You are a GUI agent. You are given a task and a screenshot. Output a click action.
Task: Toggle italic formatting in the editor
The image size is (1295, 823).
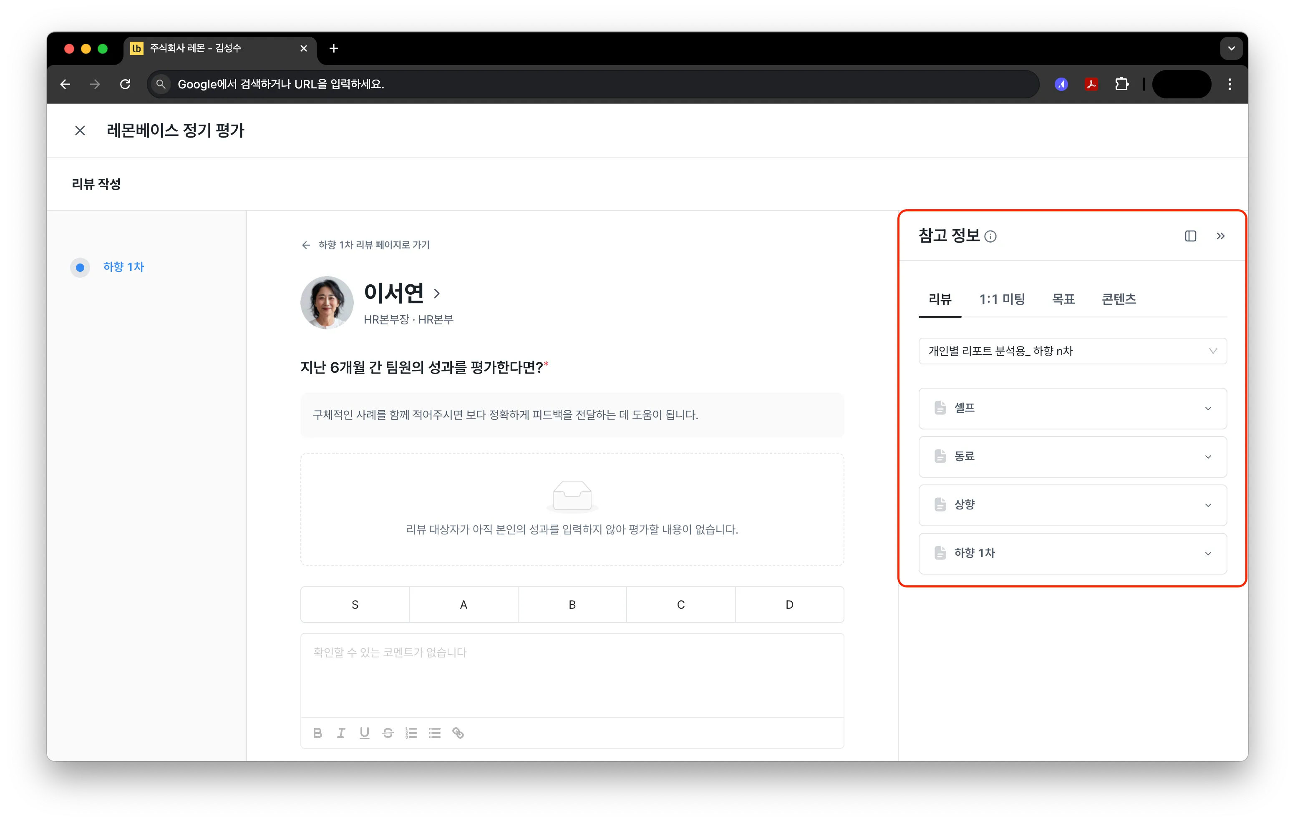click(x=341, y=733)
